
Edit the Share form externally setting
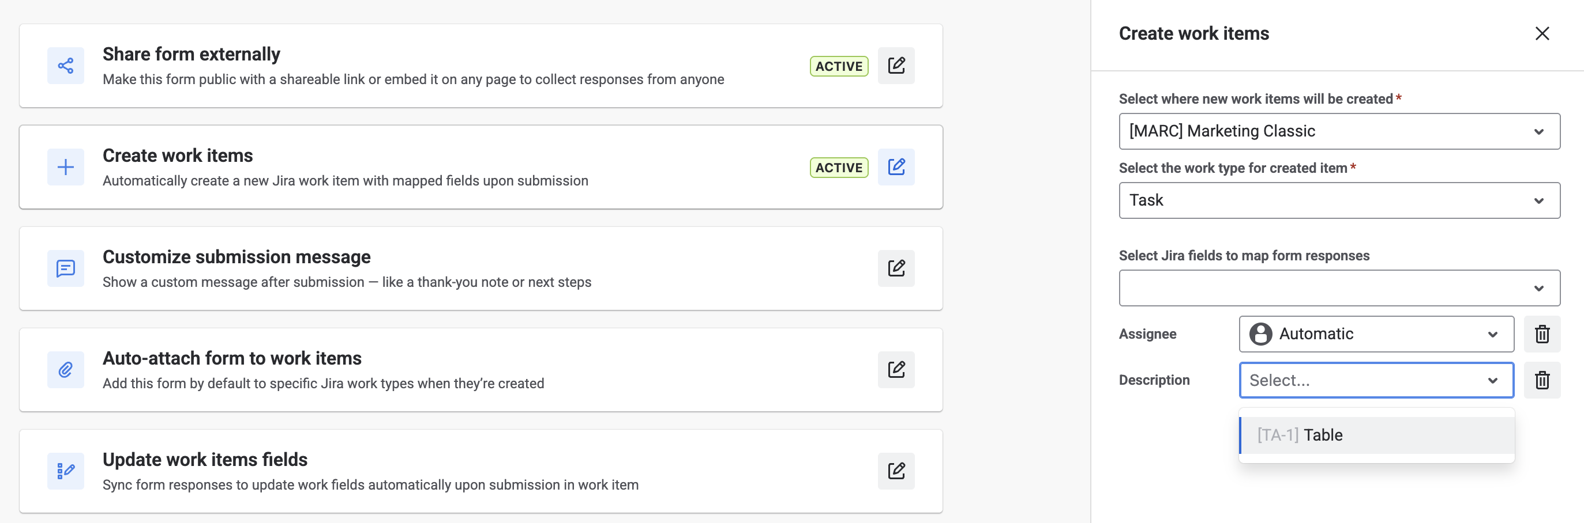click(896, 66)
